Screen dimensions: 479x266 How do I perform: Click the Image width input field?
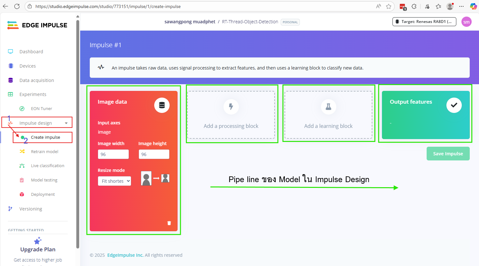[113, 154]
